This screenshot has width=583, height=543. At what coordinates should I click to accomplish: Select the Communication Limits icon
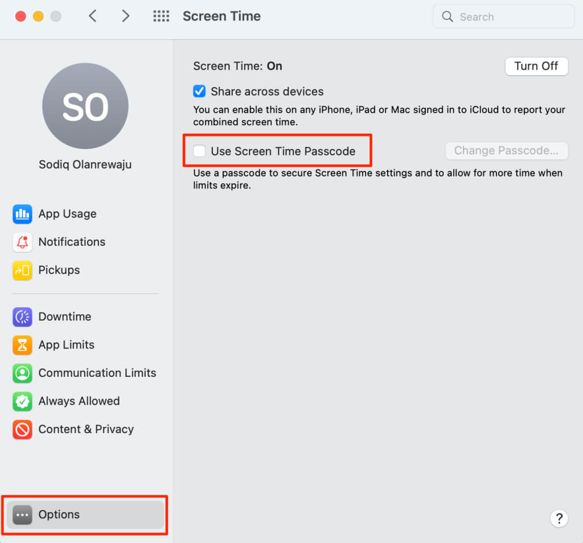pos(22,373)
